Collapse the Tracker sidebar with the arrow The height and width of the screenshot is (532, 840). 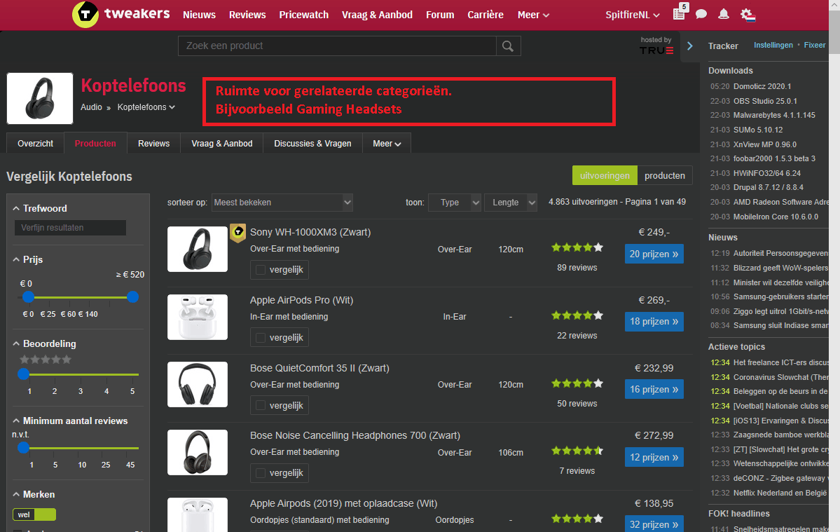(x=690, y=46)
